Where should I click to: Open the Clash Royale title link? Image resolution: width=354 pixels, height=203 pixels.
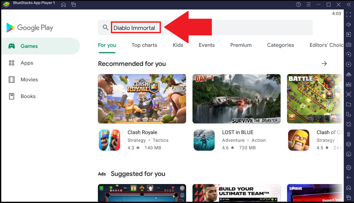[142, 132]
